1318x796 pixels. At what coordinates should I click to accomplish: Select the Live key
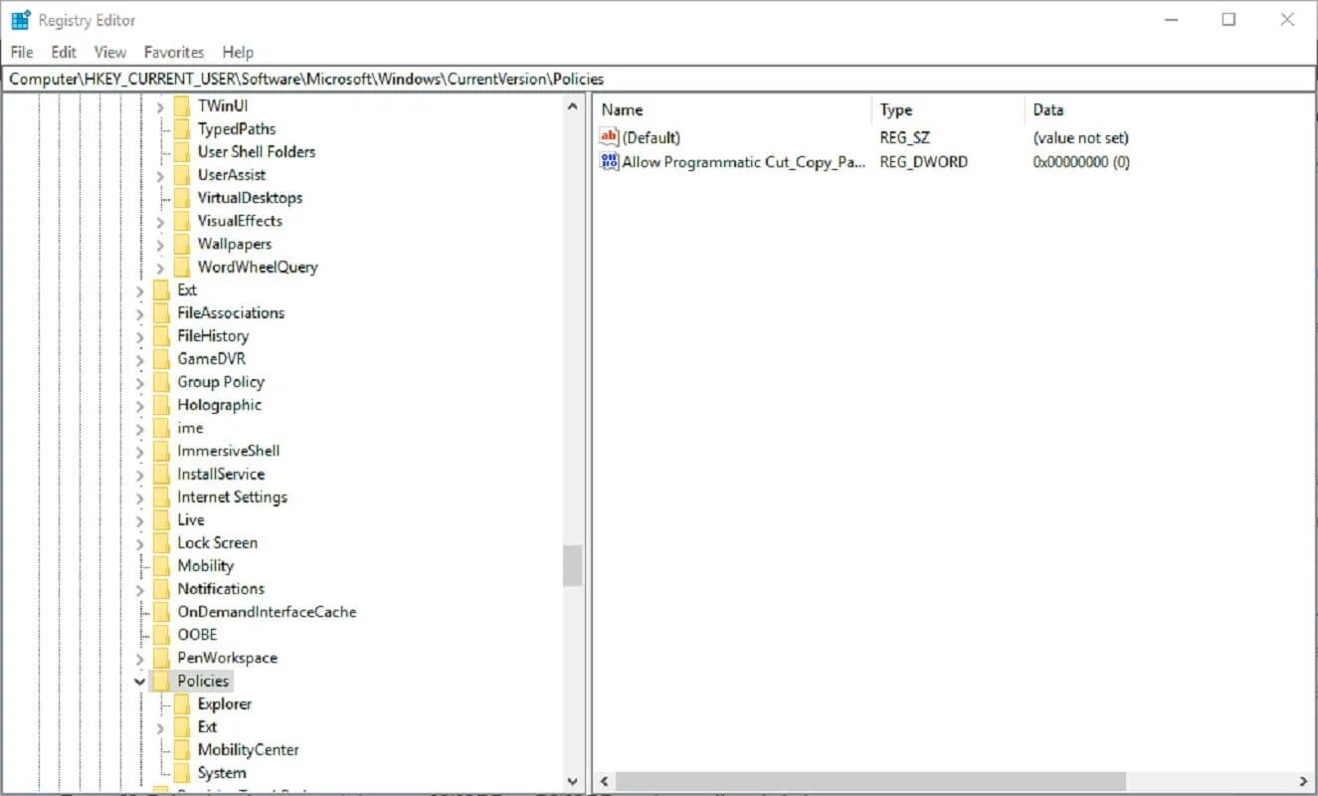pyautogui.click(x=191, y=519)
